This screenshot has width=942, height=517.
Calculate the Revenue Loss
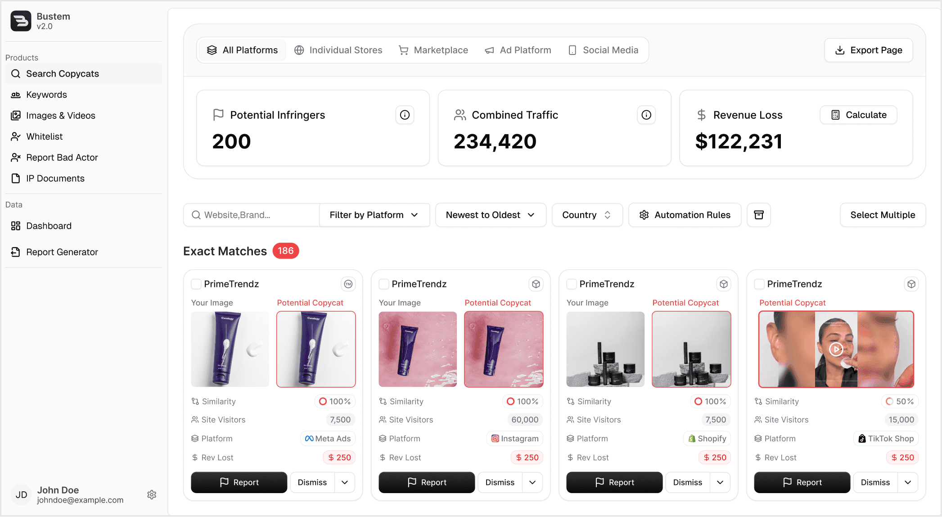tap(858, 115)
